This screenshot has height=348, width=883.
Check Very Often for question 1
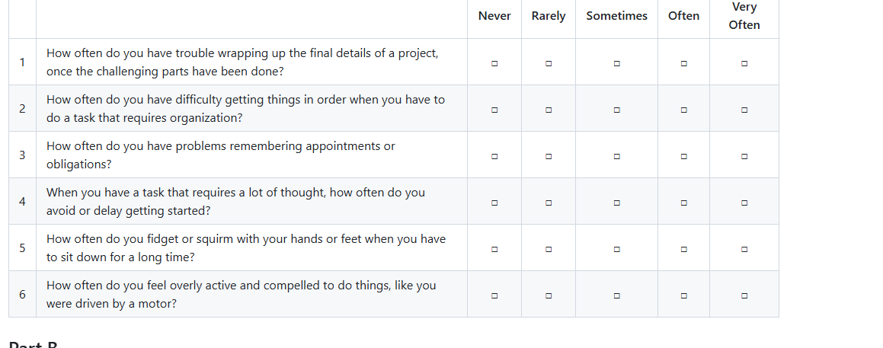pyautogui.click(x=744, y=64)
